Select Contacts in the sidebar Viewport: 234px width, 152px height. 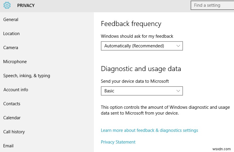[12, 104]
